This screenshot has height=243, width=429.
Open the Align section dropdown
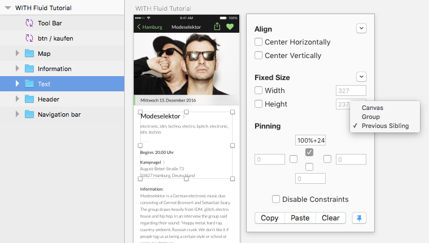tap(361, 28)
